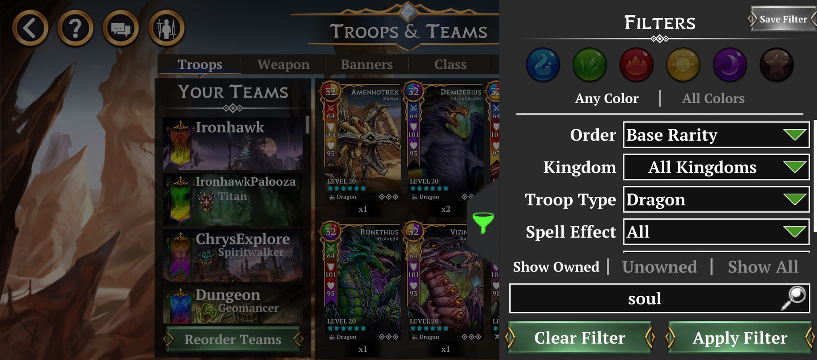Open the Banners tab
This screenshot has height=360, width=817.
367,65
